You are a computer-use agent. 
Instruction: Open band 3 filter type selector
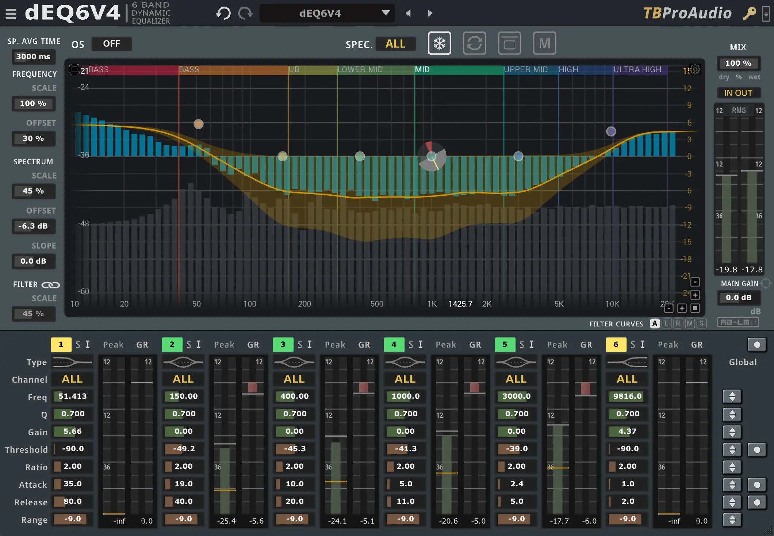point(294,362)
